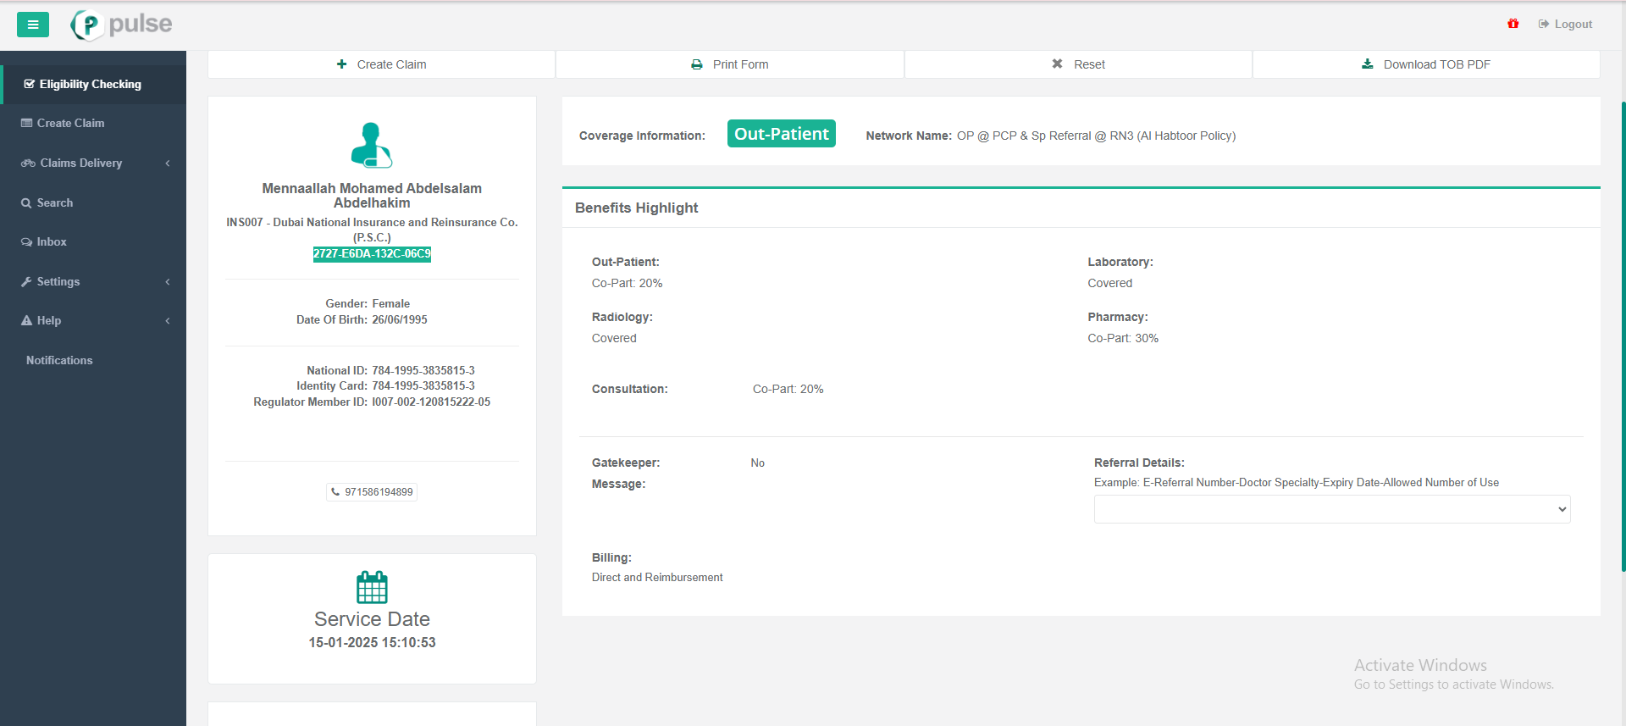
Task: Click the highlighted member ID 2727-E6DA-132C-06C9
Action: click(372, 253)
